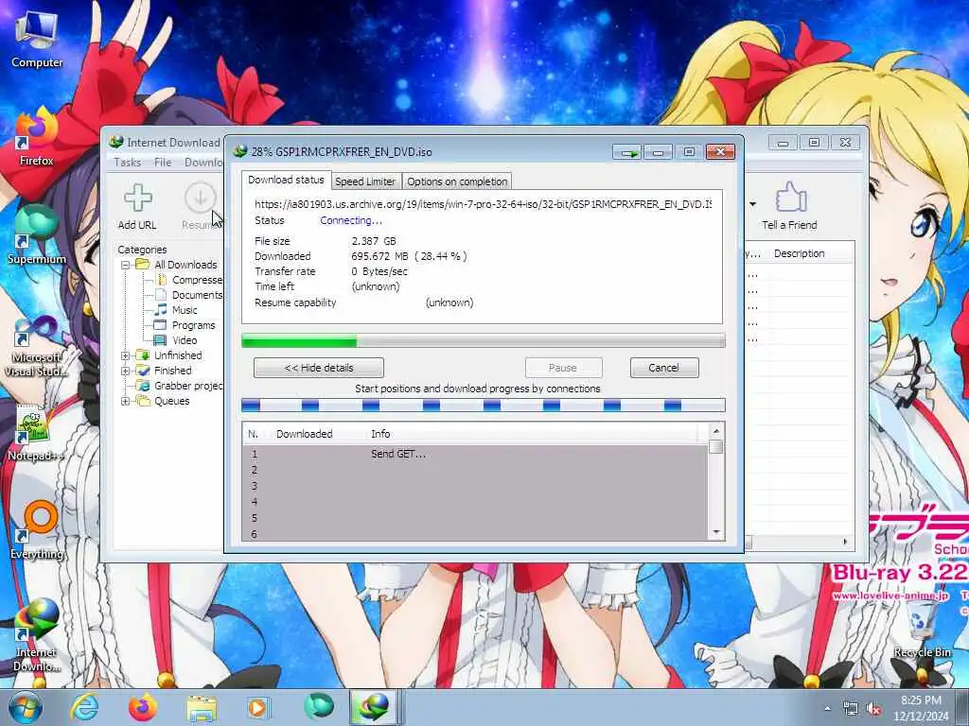Image resolution: width=969 pixels, height=726 pixels.
Task: Click the 695.672 MB downloaded value
Action: click(379, 256)
